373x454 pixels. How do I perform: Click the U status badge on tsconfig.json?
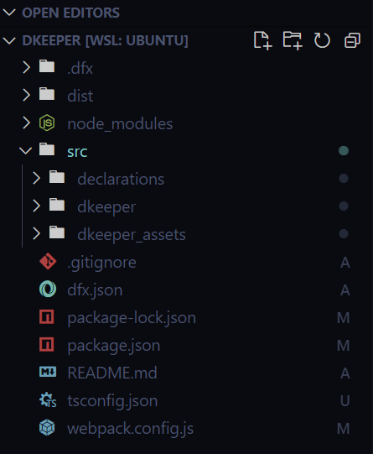(x=345, y=401)
